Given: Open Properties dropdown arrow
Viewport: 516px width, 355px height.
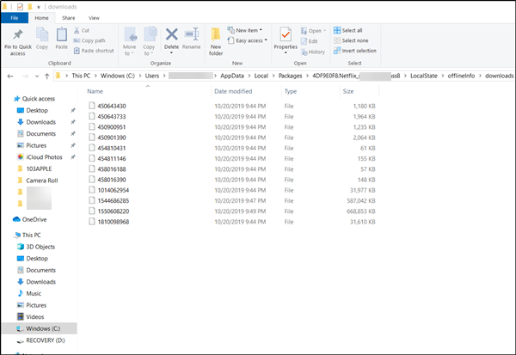Looking at the screenshot, I should click(x=286, y=52).
